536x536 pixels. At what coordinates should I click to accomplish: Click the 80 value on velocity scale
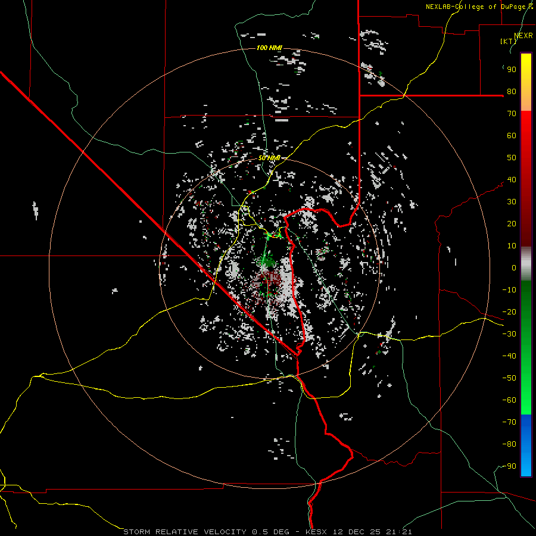(512, 92)
